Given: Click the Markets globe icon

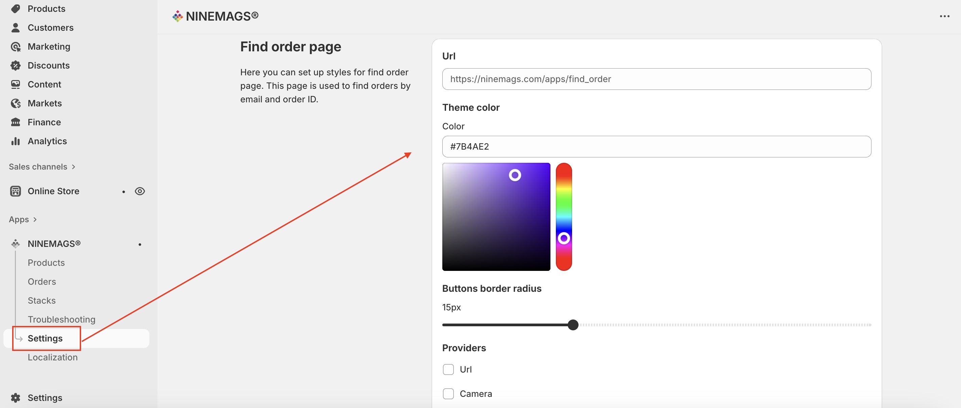Looking at the screenshot, I should [15, 103].
